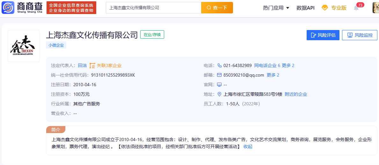Open the 数据API menu item

(305, 8)
